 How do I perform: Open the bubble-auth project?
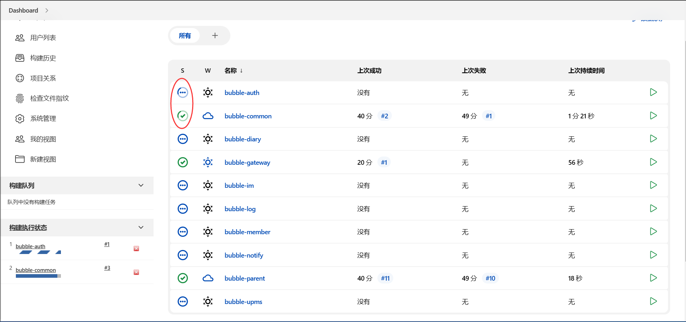tap(242, 93)
